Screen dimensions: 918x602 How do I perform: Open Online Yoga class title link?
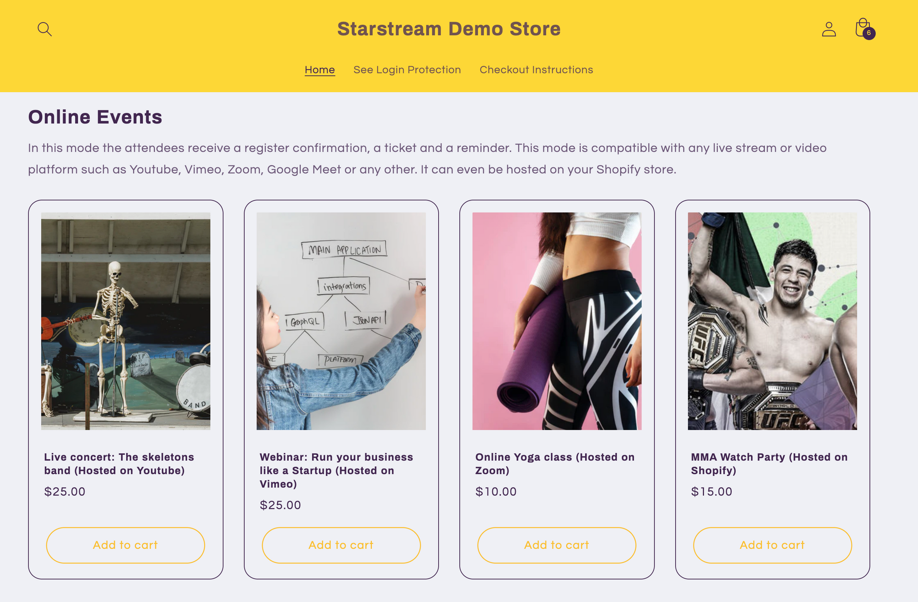554,463
